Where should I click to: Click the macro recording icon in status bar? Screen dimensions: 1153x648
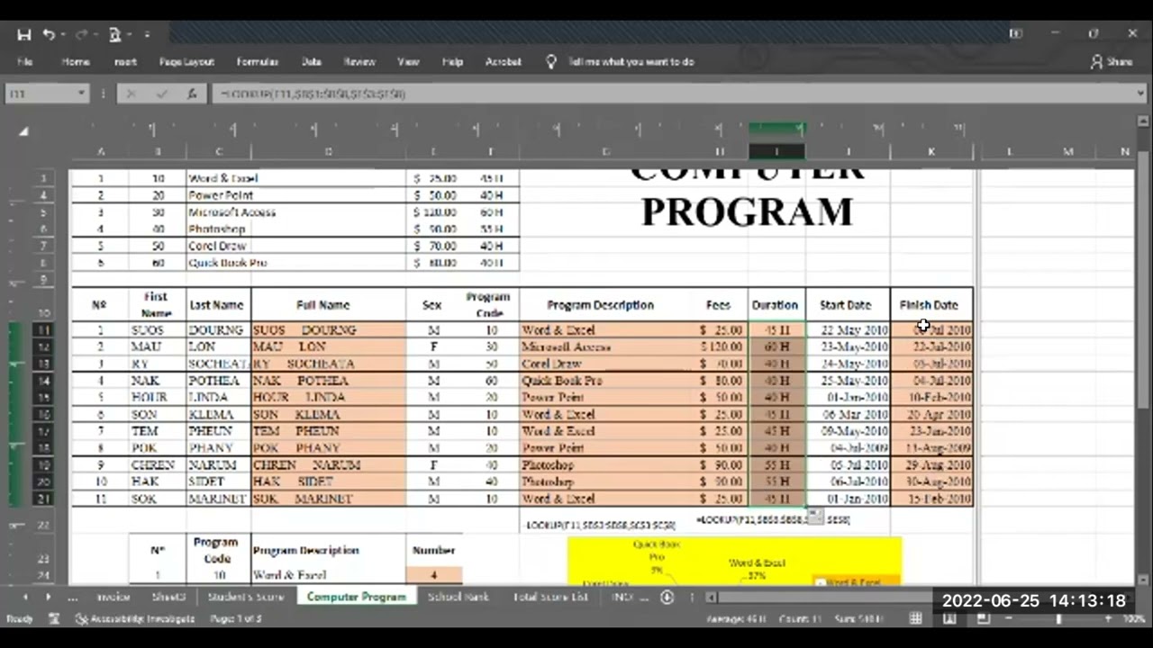pyautogui.click(x=54, y=619)
